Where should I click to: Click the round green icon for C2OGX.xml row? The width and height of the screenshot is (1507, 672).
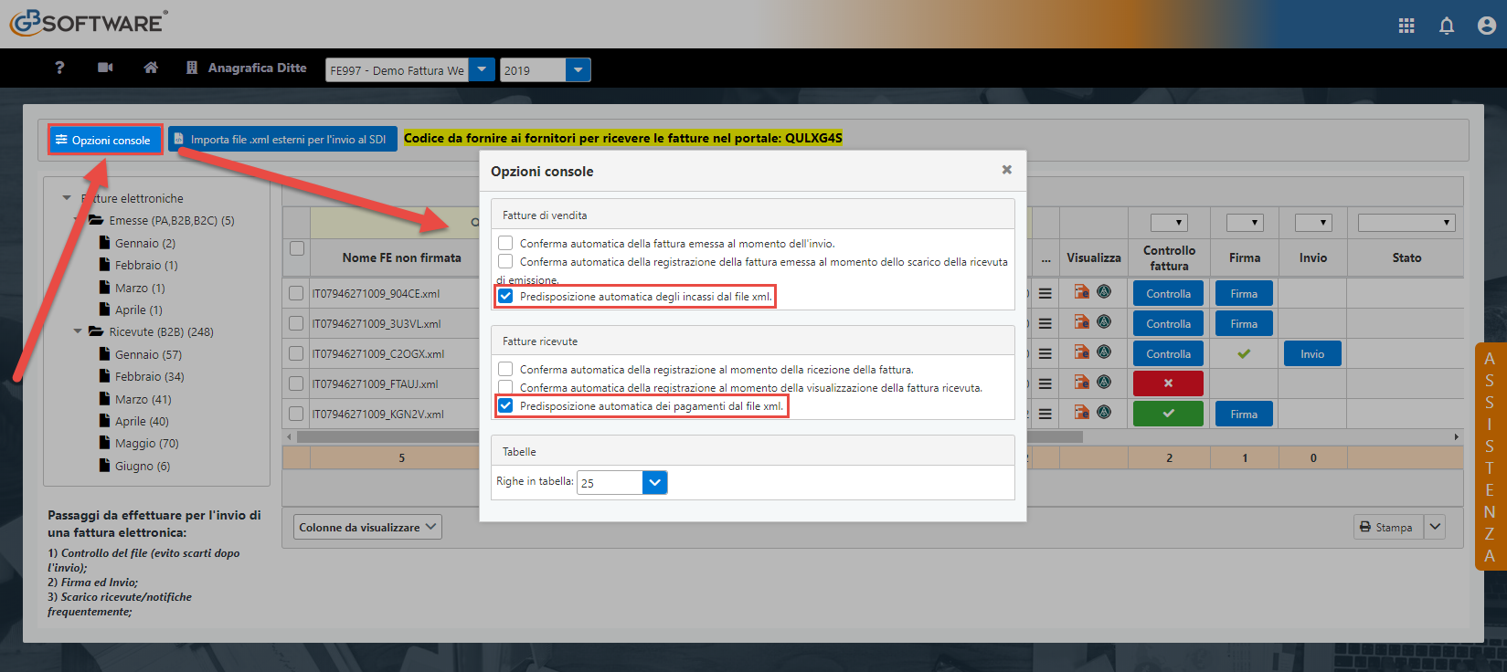click(1104, 352)
